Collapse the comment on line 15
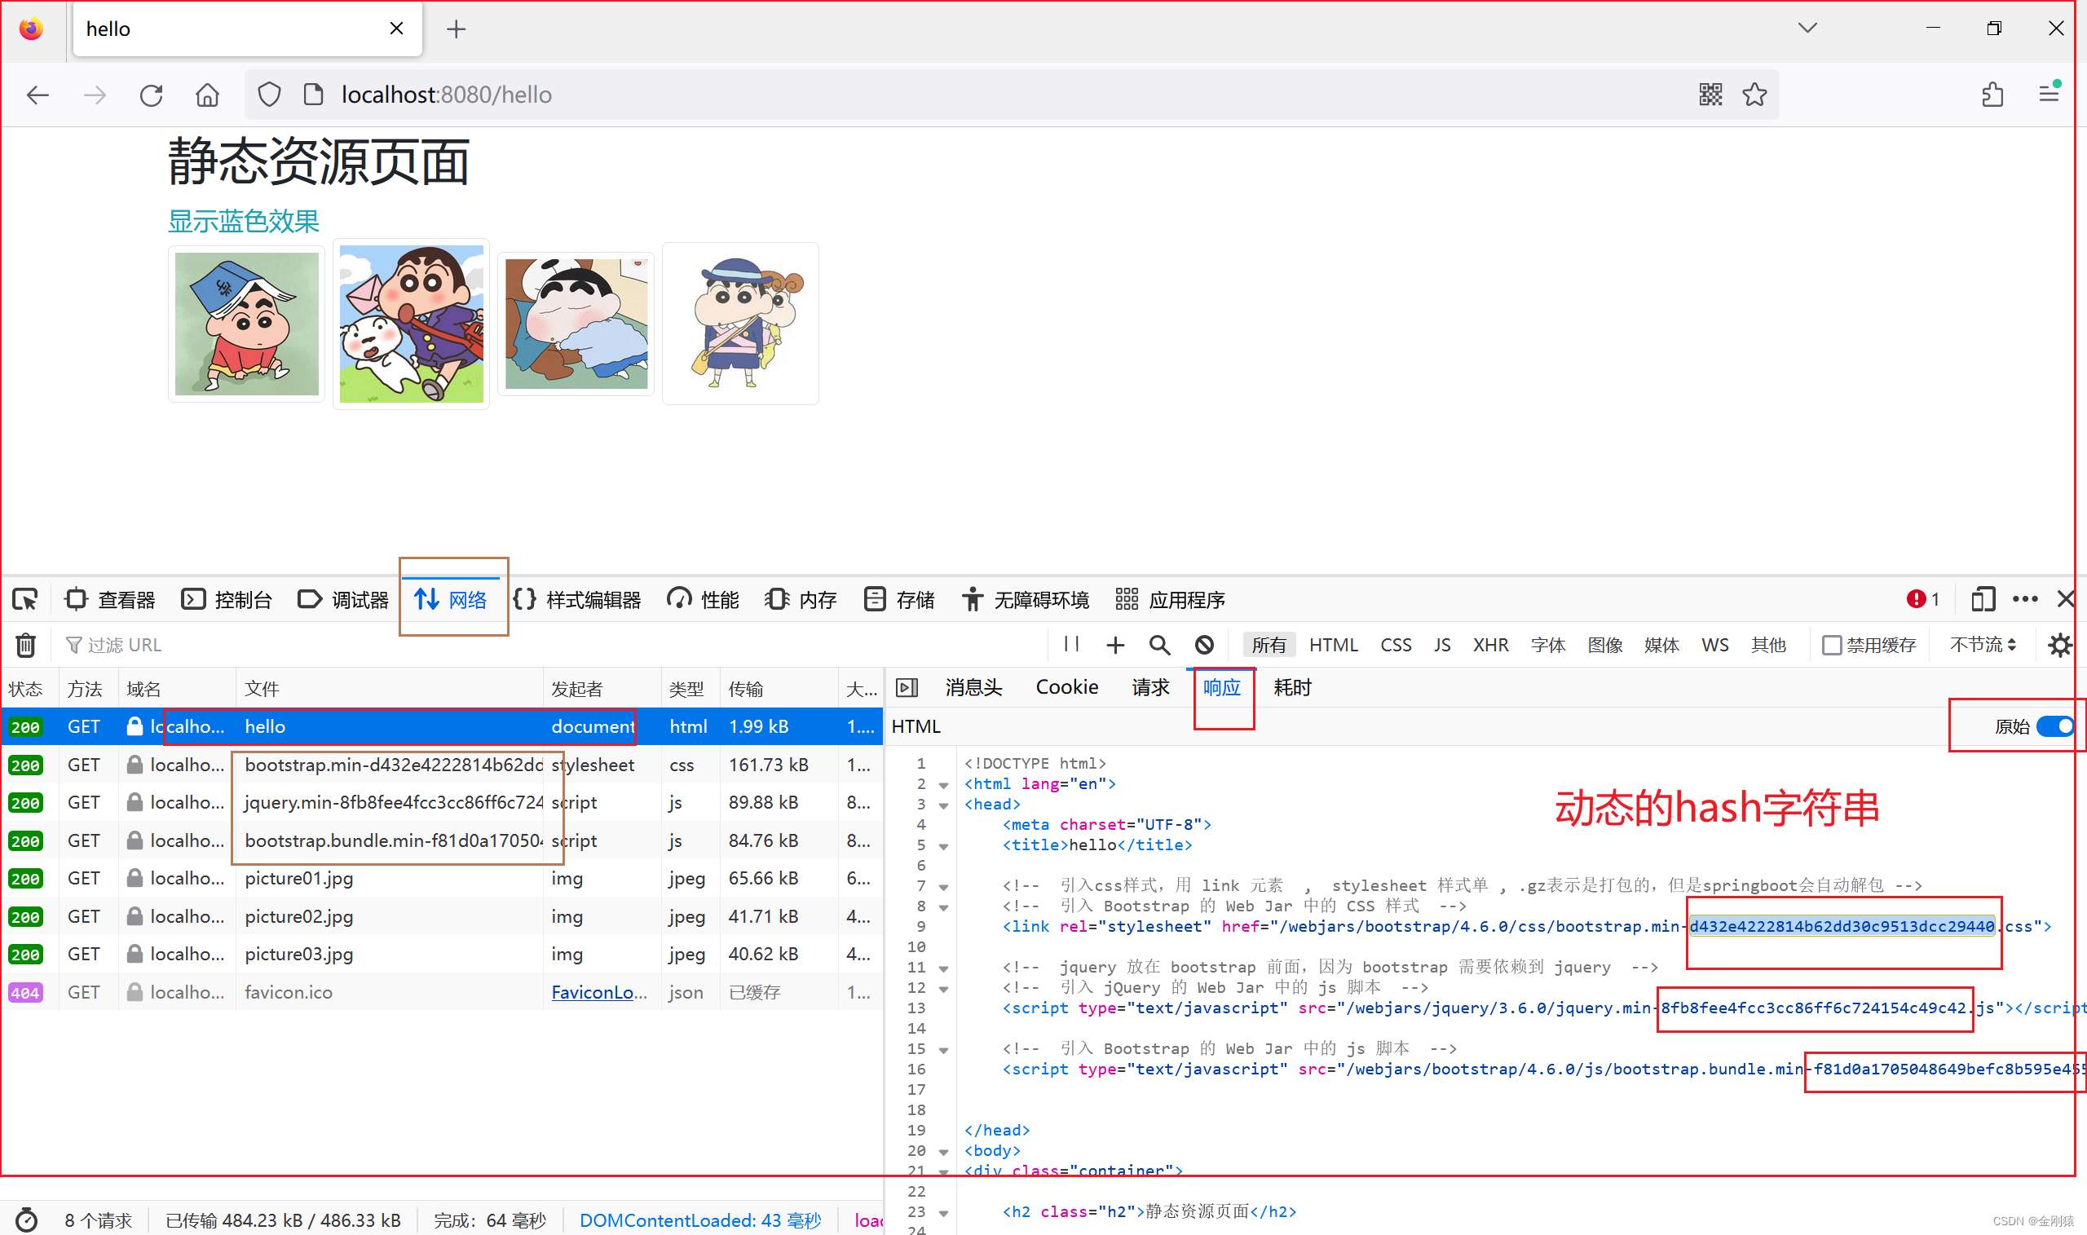The height and width of the screenshot is (1235, 2087). (x=944, y=1050)
